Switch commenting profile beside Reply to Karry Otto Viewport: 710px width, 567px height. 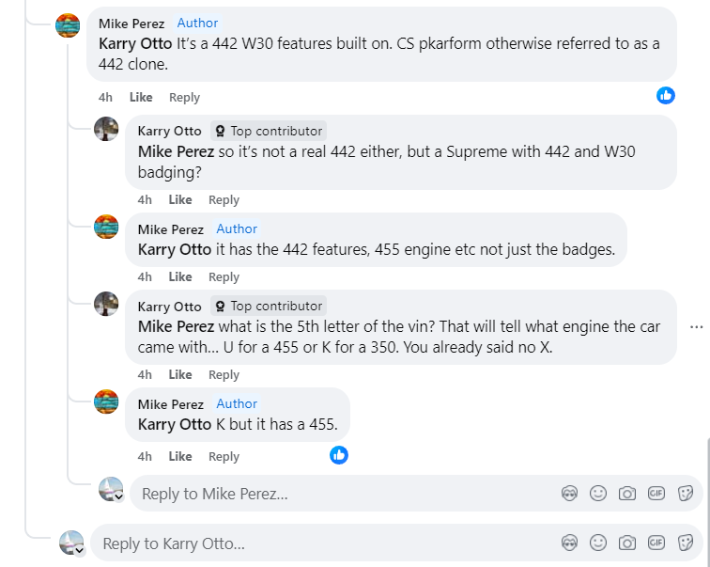click(x=72, y=543)
